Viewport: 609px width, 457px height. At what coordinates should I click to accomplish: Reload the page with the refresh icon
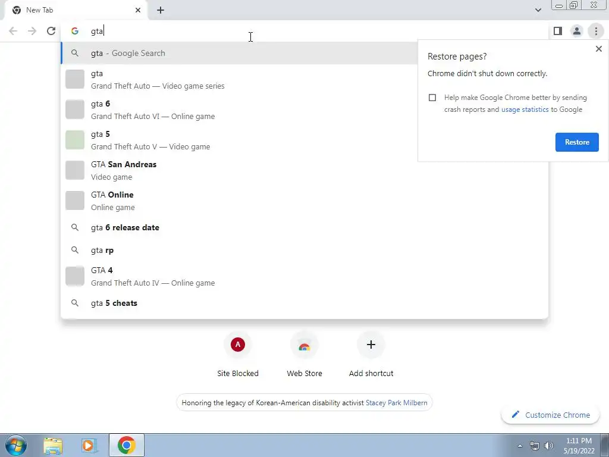[51, 31]
